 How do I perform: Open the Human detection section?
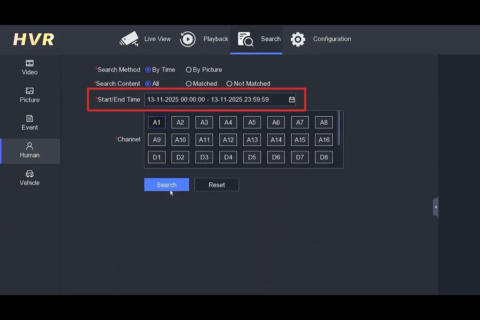[29, 150]
